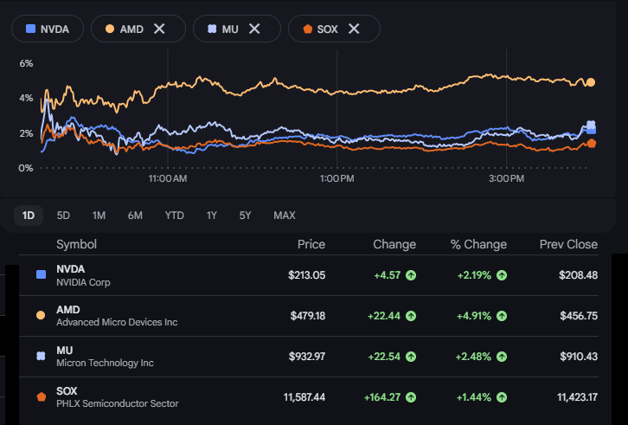Open the MU symbol link in table
The width and height of the screenshot is (628, 425).
[x=65, y=350]
